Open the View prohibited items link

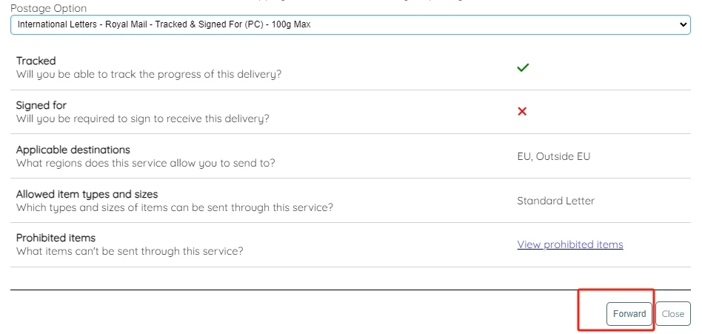tap(569, 244)
